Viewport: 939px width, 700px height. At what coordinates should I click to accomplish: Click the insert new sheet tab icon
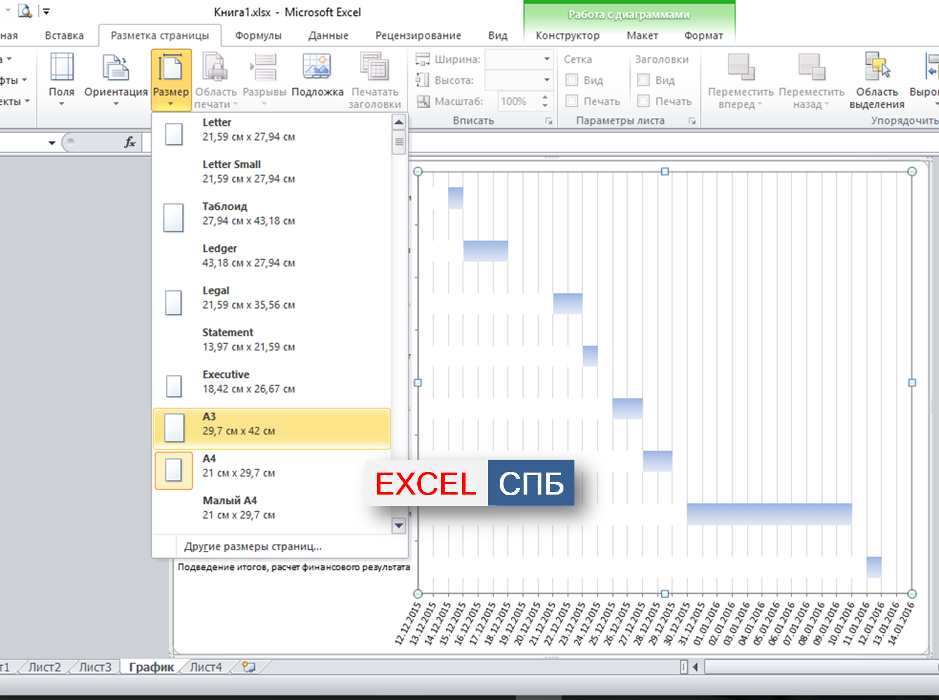(x=248, y=667)
